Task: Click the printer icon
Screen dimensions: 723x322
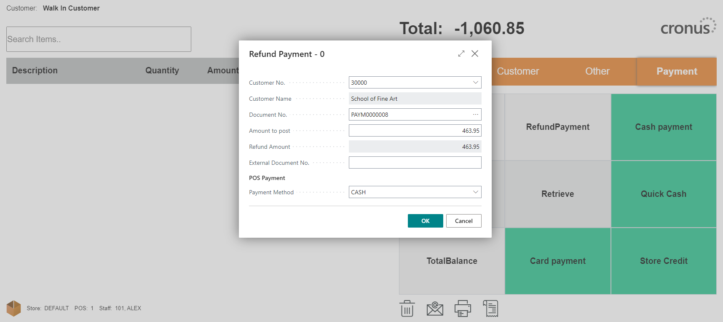Action: point(463,309)
